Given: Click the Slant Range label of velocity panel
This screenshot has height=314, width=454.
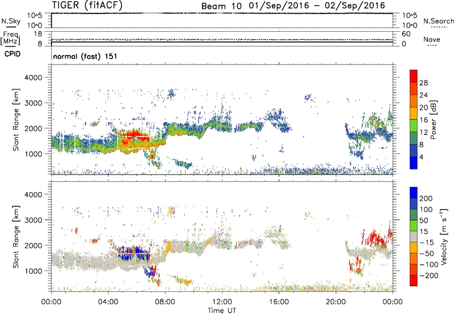Looking at the screenshot, I should tap(16, 236).
